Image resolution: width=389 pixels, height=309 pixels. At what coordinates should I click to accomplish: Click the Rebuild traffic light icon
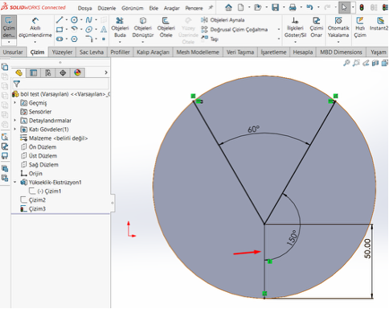tap(362, 7)
